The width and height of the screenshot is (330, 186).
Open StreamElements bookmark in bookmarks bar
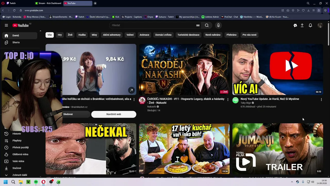click(61, 17)
